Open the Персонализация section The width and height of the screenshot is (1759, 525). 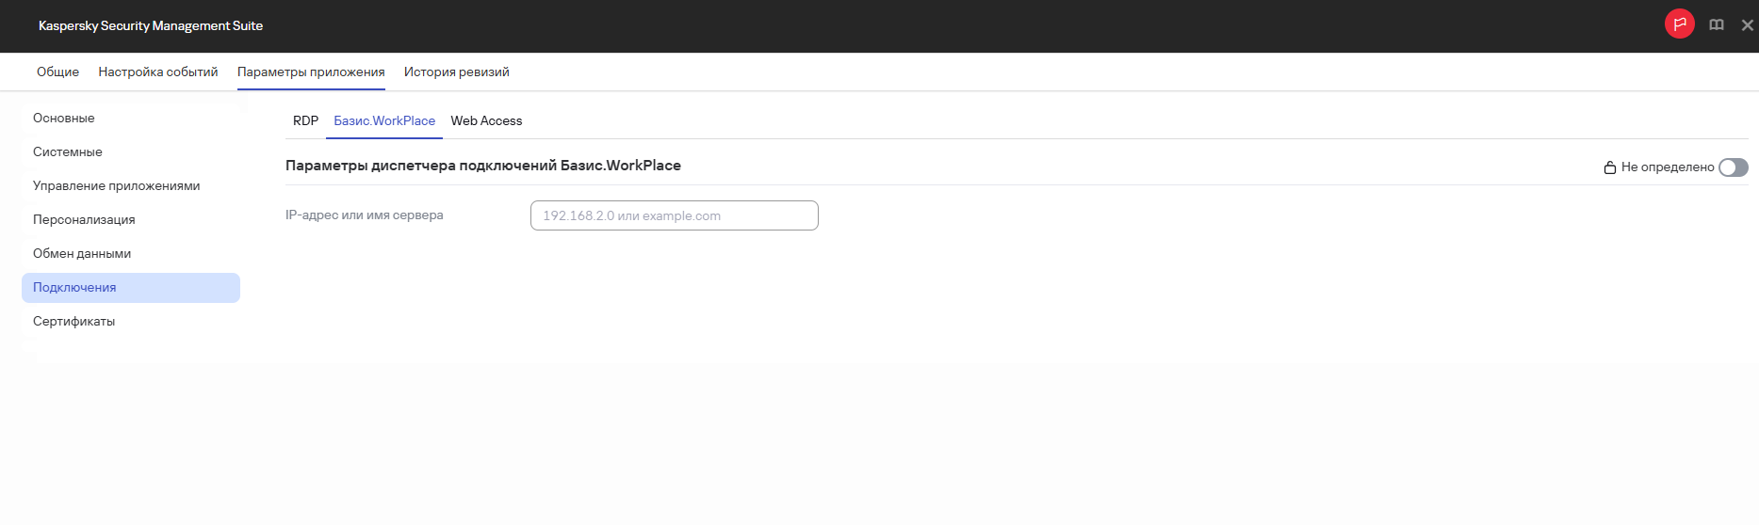[84, 219]
